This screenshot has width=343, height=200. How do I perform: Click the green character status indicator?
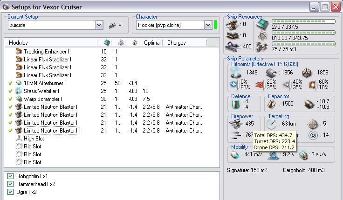pyautogui.click(x=215, y=25)
